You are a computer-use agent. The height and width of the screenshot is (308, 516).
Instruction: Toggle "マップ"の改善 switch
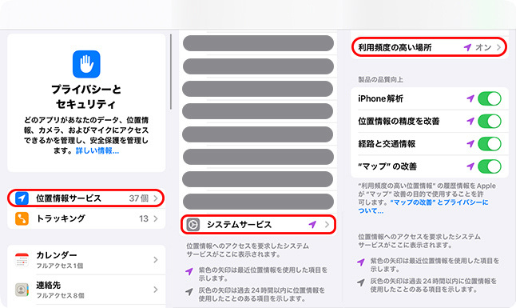(490, 166)
